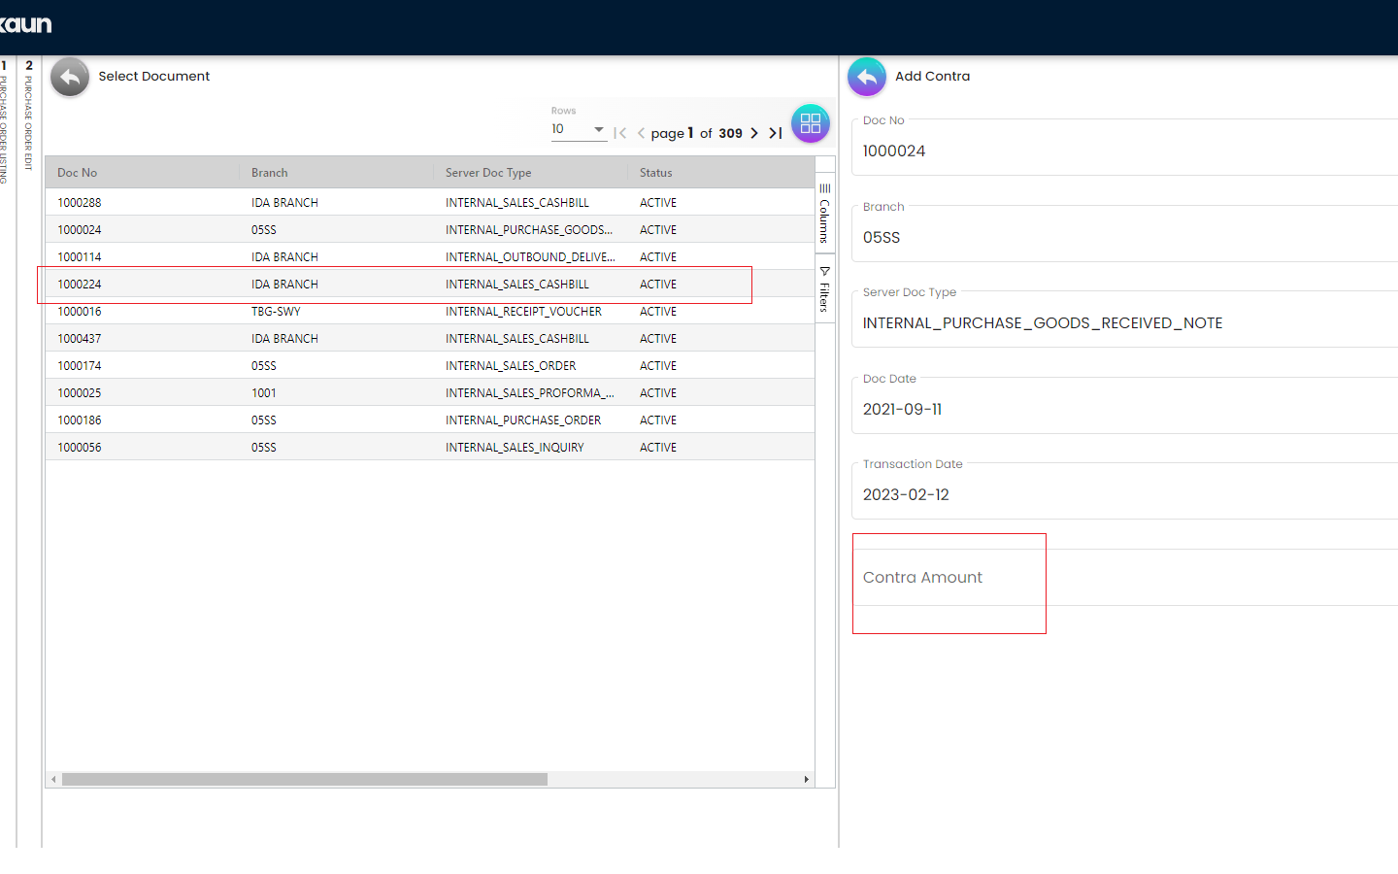Viewport: 1398px width, 874px height.
Task: Click blue back arrow beside Add Contra
Action: [867, 78]
